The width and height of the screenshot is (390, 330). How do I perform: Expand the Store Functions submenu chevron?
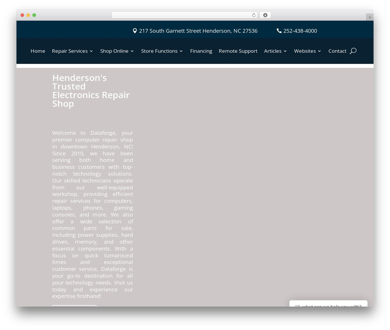(181, 51)
